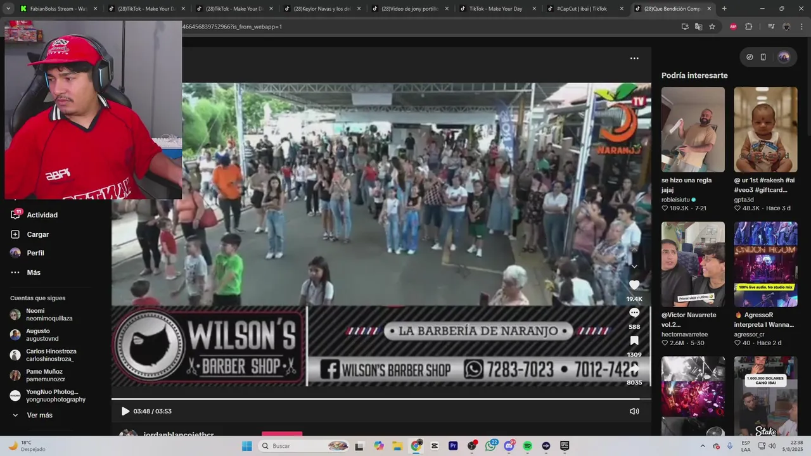
Task: Open Neomi followed account
Action: (42, 315)
